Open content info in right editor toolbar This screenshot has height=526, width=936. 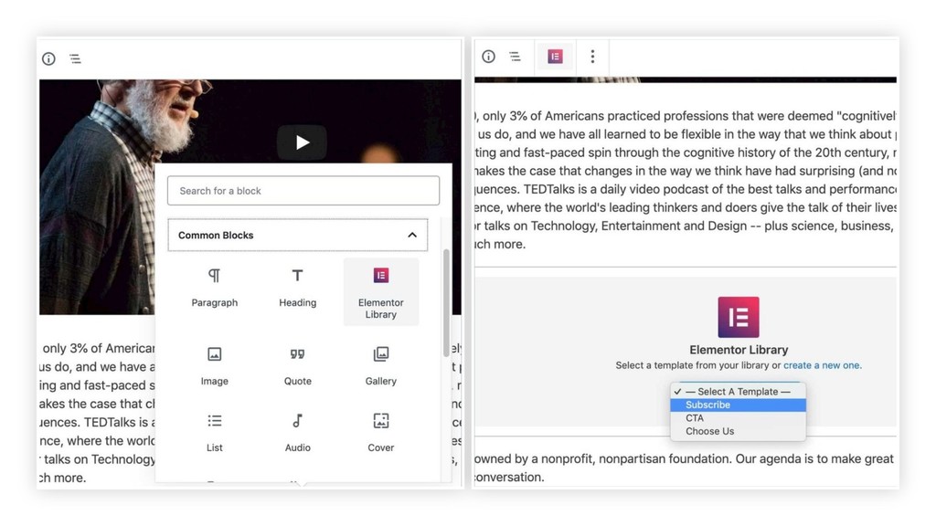pyautogui.click(x=488, y=56)
